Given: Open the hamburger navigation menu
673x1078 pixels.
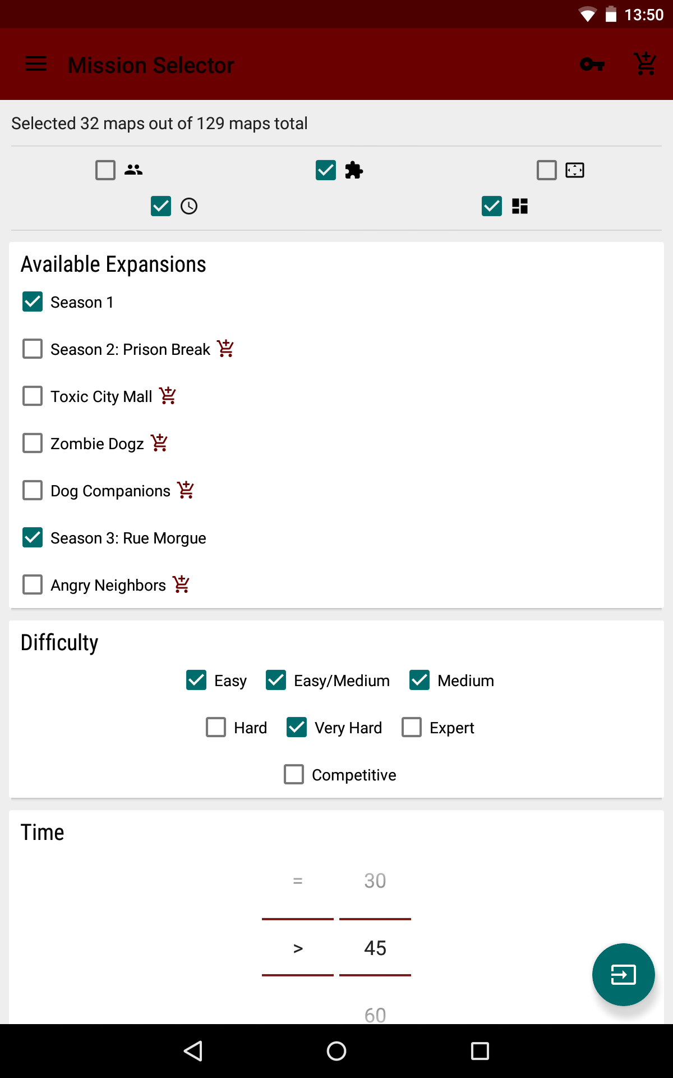Looking at the screenshot, I should tap(36, 64).
